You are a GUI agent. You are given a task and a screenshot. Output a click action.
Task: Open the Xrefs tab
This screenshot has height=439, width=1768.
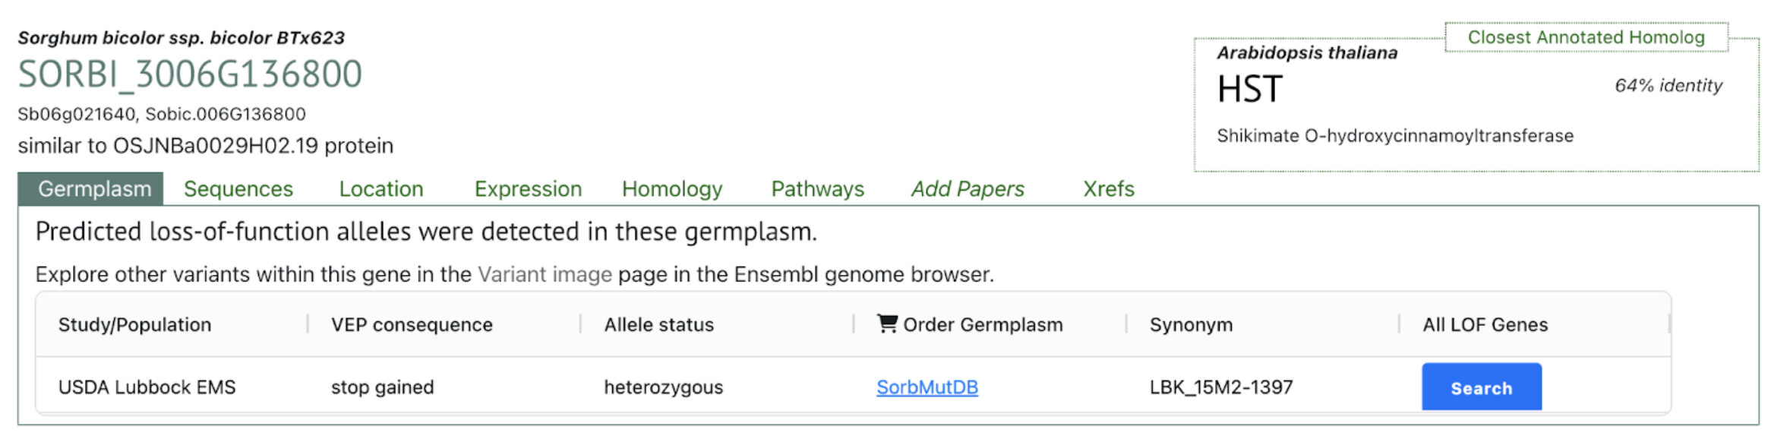coord(1108,189)
